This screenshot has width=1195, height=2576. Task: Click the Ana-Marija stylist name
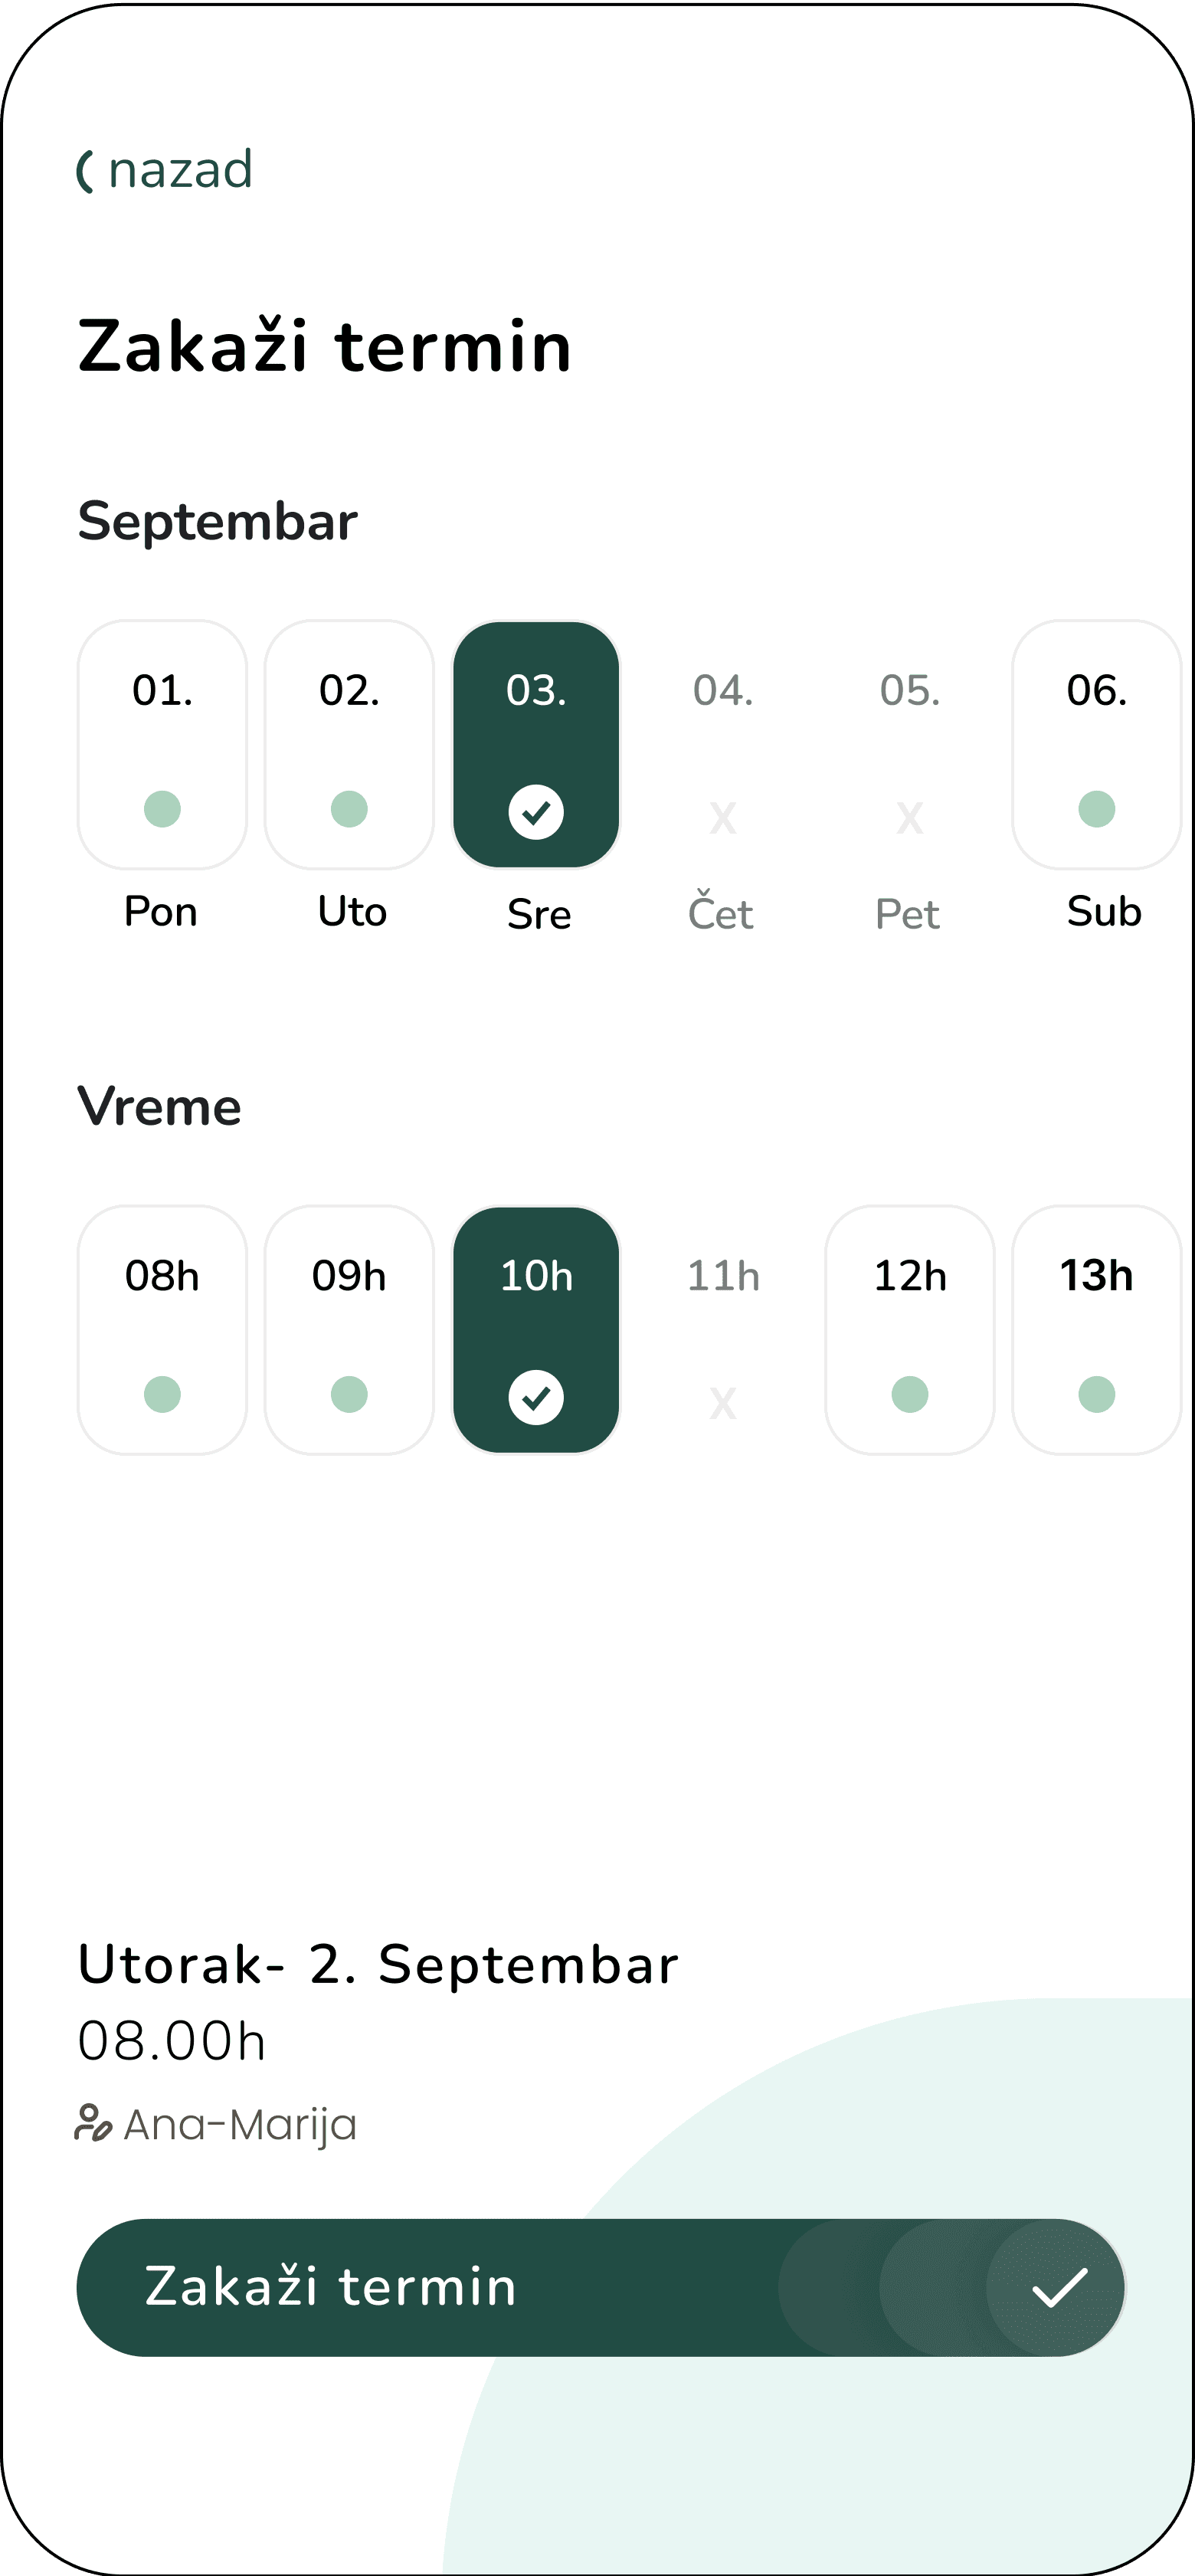pyautogui.click(x=240, y=2124)
